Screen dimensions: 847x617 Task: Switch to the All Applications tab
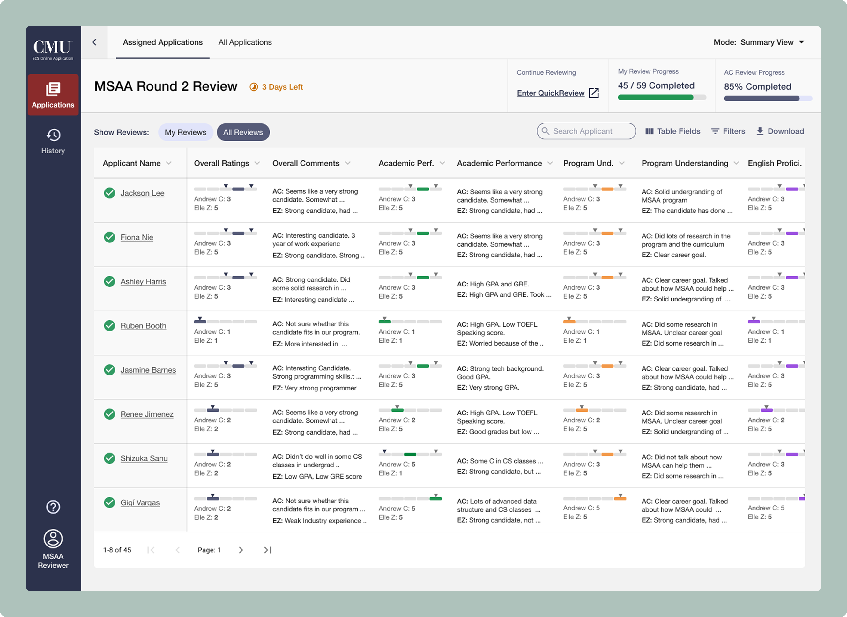point(245,42)
